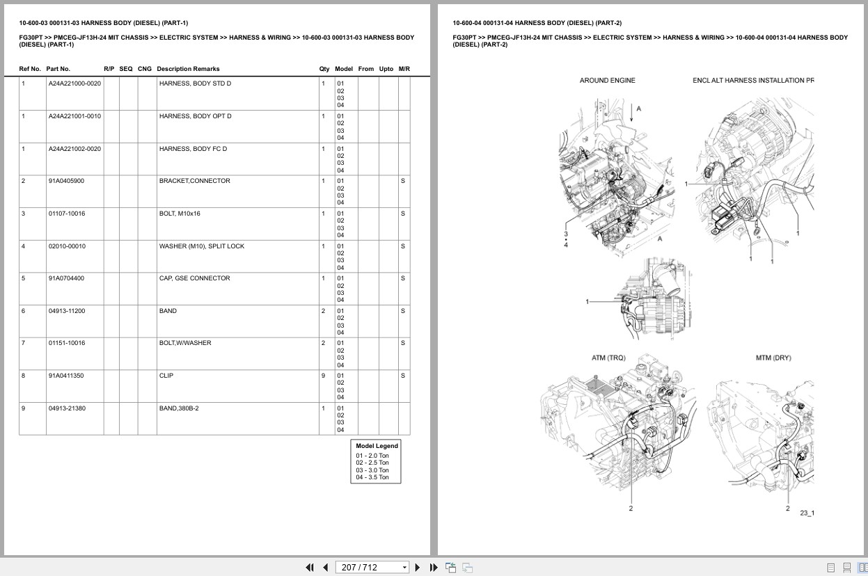Click description BRACKET,CONNECTOR
The width and height of the screenshot is (868, 576).
click(194, 181)
